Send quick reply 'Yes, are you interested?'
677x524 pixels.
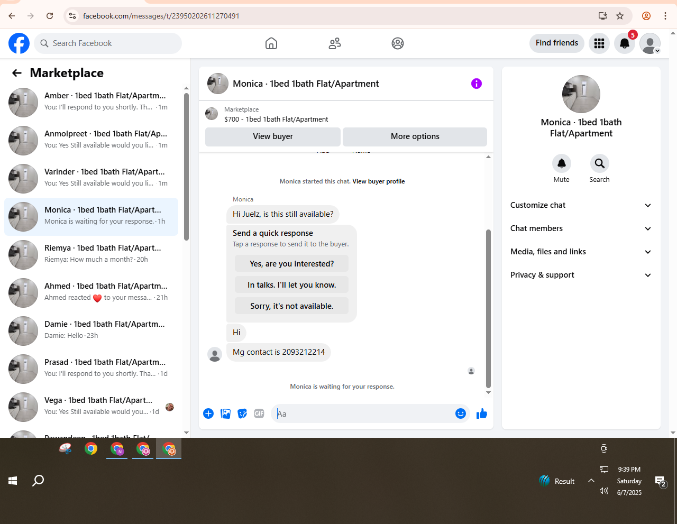click(292, 263)
